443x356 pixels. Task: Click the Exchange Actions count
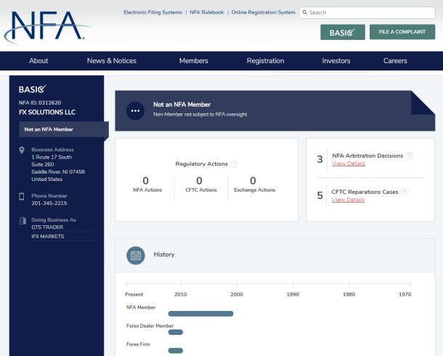coord(253,180)
